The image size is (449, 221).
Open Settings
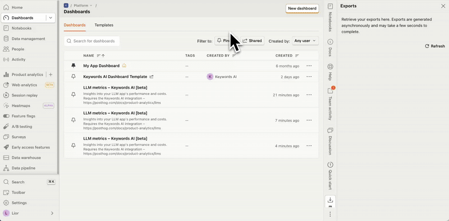(x=19, y=202)
